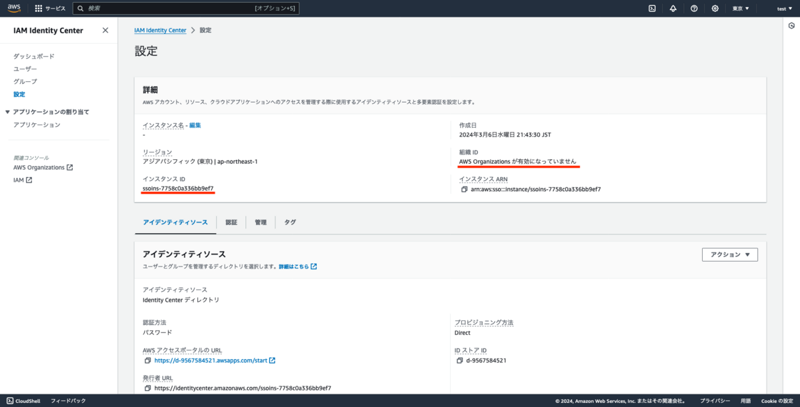This screenshot has height=407, width=800.
Task: Open the アクション dropdown button
Action: click(x=730, y=254)
